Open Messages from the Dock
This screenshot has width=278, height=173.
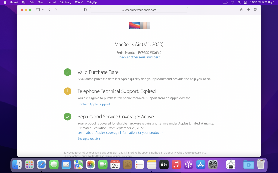click(54, 165)
